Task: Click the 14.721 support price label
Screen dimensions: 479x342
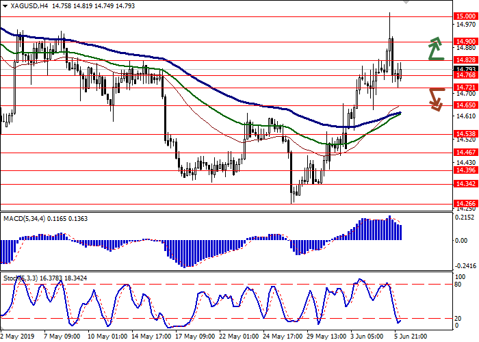Action: (x=465, y=88)
